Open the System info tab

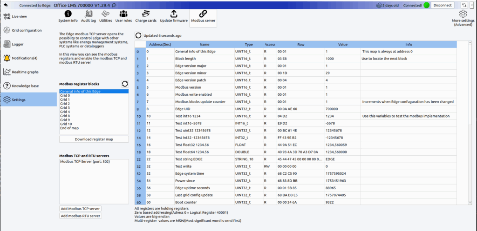click(68, 17)
